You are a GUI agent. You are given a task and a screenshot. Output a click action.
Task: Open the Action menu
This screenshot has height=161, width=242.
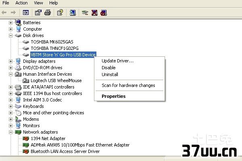(x=21, y=3)
